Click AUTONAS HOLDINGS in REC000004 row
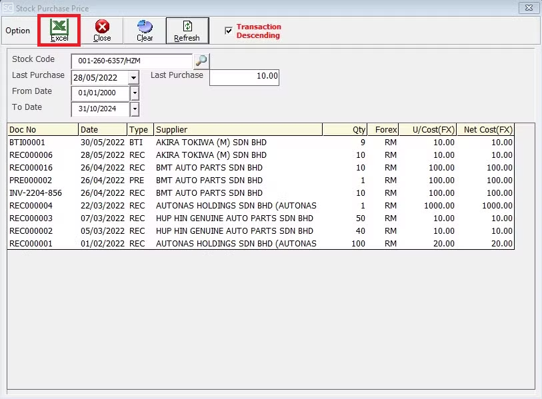 tap(236, 206)
